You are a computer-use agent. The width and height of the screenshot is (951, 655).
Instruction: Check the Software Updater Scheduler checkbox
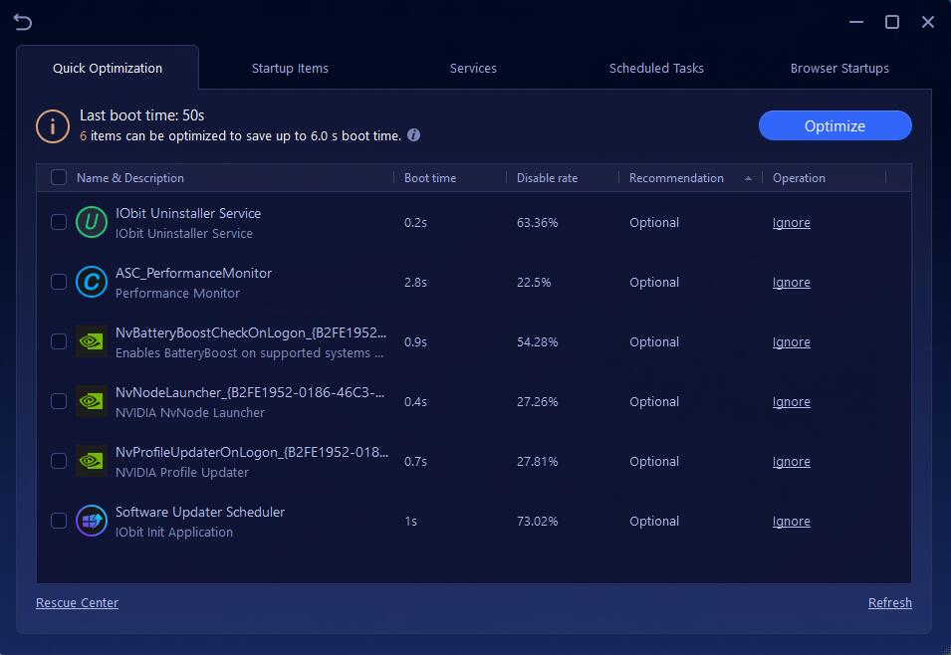click(59, 521)
